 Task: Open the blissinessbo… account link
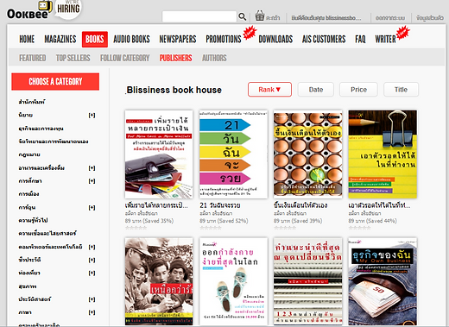326,18
